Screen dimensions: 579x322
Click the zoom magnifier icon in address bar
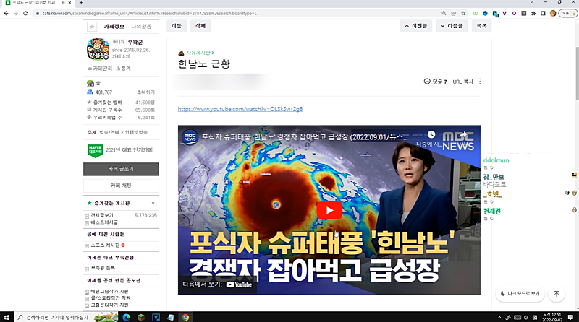[444, 13]
